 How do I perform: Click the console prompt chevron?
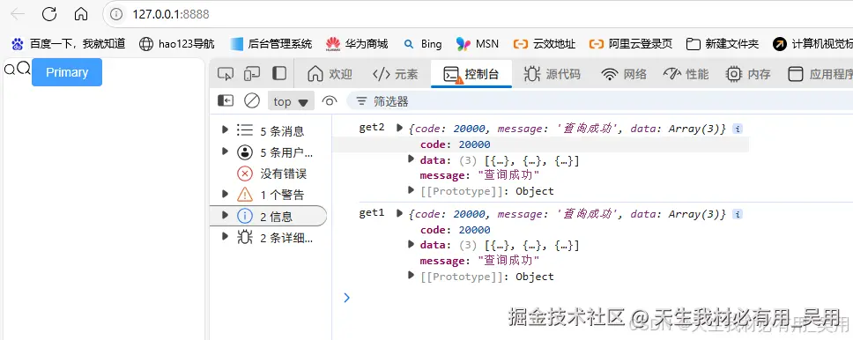[x=347, y=298]
